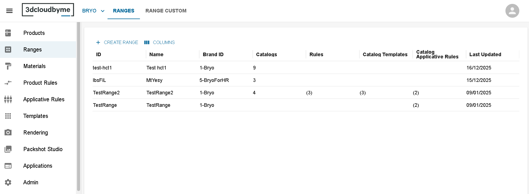The width and height of the screenshot is (529, 194).
Task: Click Create Range button
Action: tap(117, 42)
